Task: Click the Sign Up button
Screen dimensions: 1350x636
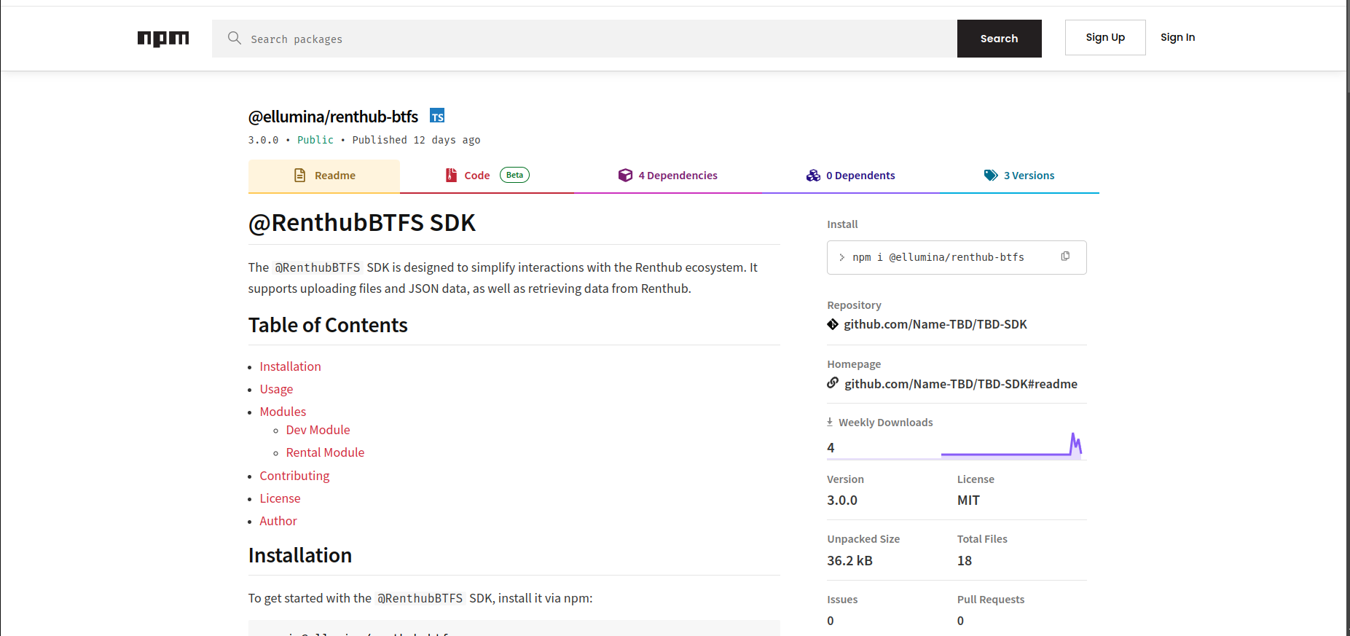Action: point(1105,37)
